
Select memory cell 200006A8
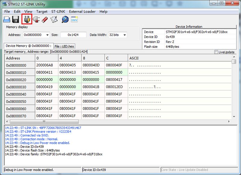point(47,65)
